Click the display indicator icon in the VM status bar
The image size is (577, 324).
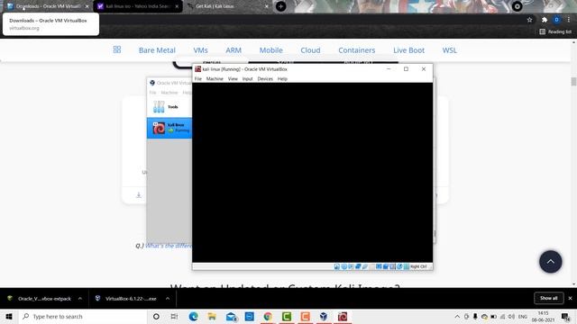coord(379,266)
